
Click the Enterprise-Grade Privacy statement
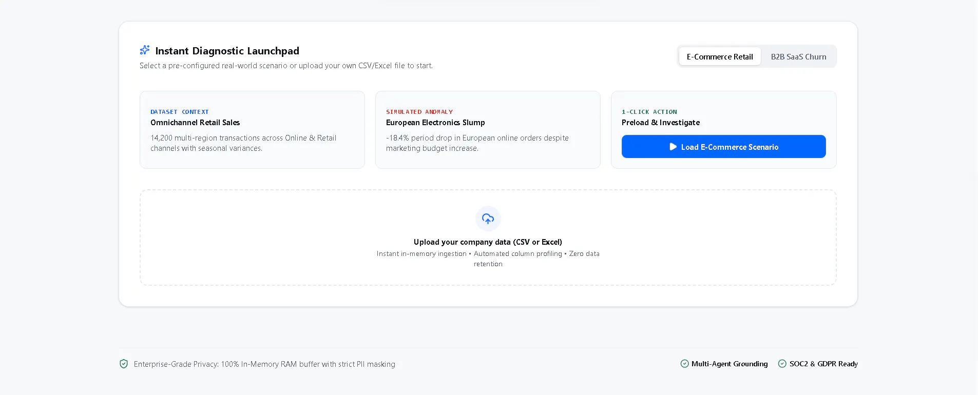click(264, 364)
